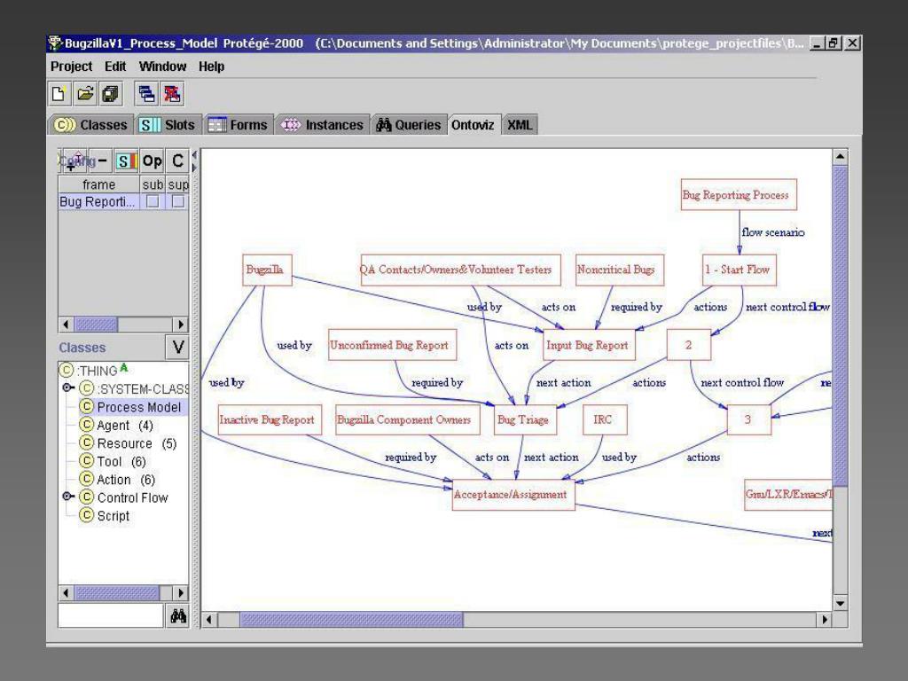Open the Project menu
908x681 pixels.
71,67
